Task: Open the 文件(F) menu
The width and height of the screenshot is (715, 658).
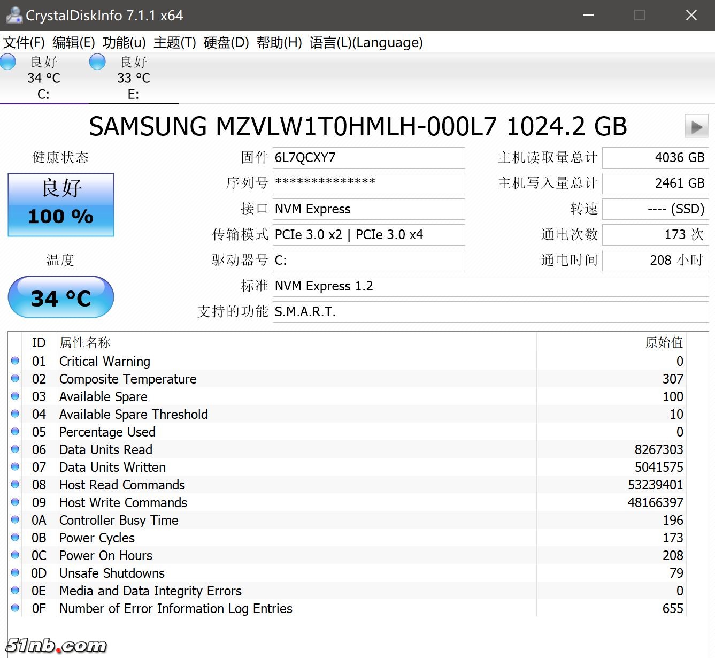Action: [24, 43]
